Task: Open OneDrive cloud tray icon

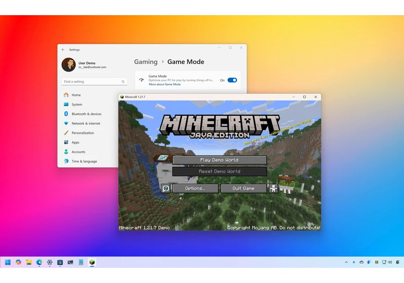Action: click(x=362, y=262)
